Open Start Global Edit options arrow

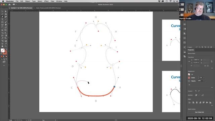[x=212, y=112]
